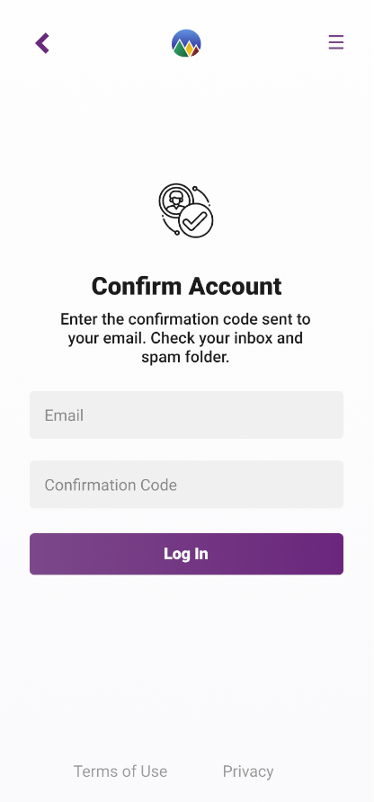Focus the Confirmation Code field
The width and height of the screenshot is (374, 802).
pos(186,485)
